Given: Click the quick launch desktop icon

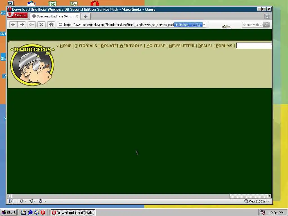Looking at the screenshot, I should (37, 213).
